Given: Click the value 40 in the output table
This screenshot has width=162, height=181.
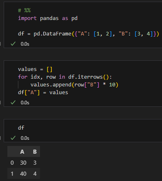Looking at the screenshot, I should pyautogui.click(x=23, y=174).
